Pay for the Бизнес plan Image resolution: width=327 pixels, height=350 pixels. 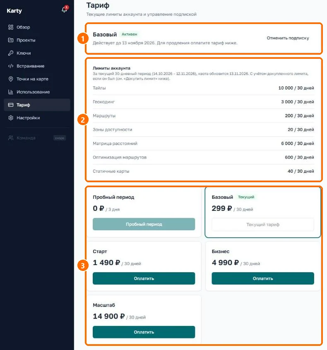click(x=263, y=278)
